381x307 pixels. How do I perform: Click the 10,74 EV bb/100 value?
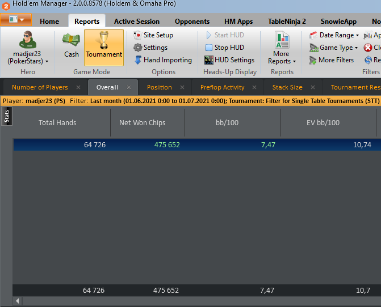[362, 144]
